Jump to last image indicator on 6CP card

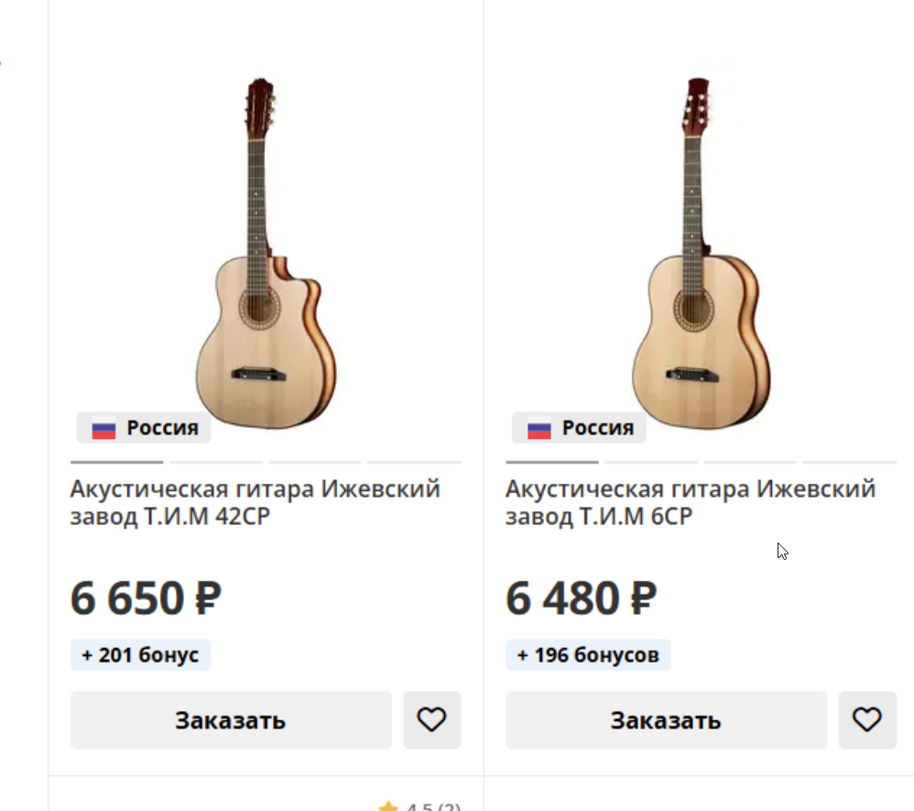point(849,462)
